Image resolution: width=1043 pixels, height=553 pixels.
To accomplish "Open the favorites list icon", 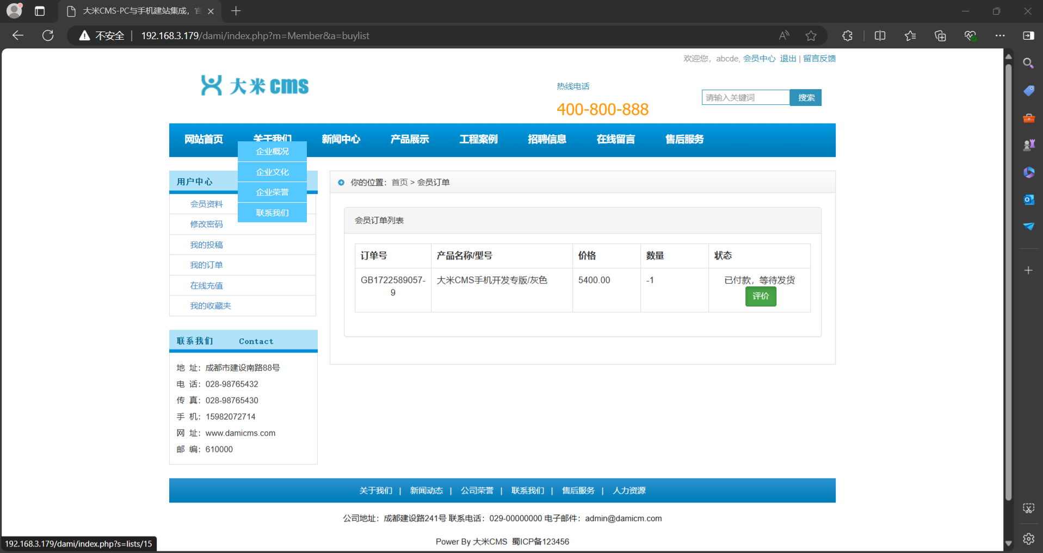I will tap(910, 35).
